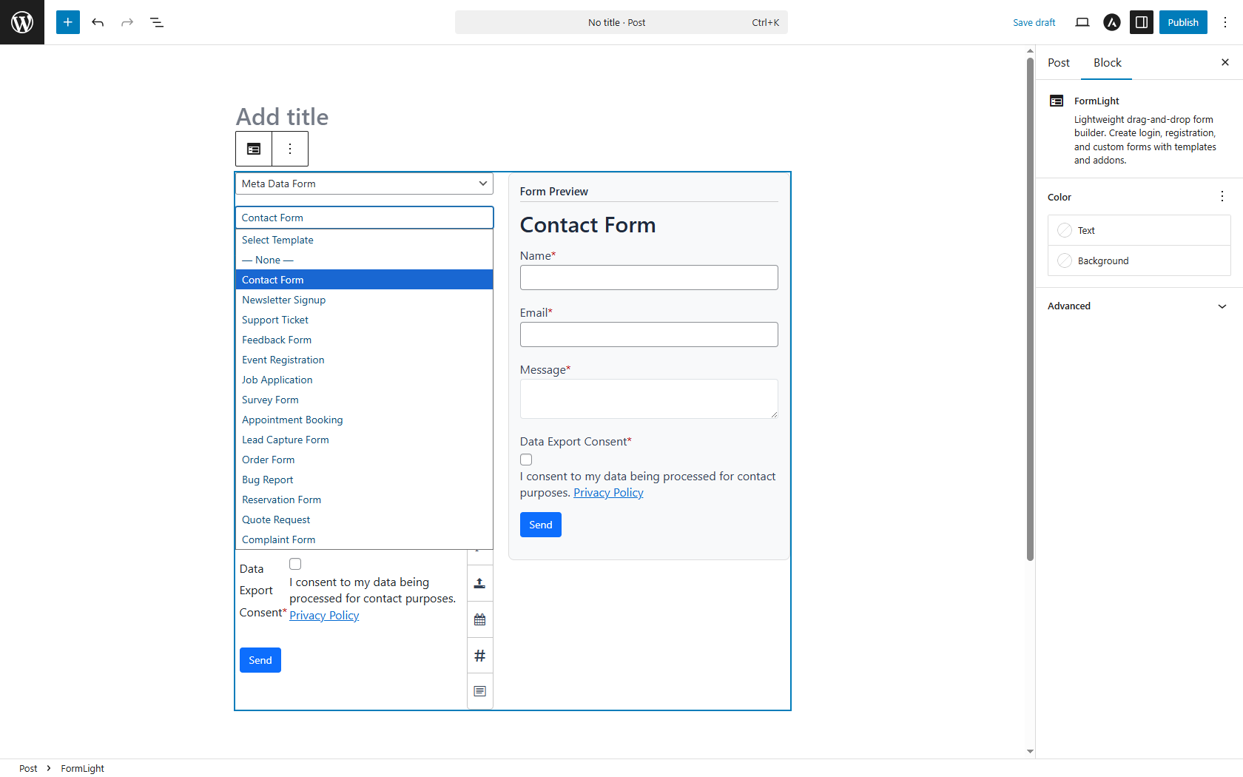This screenshot has width=1243, height=777.
Task: Click the Publish button
Action: coord(1182,22)
